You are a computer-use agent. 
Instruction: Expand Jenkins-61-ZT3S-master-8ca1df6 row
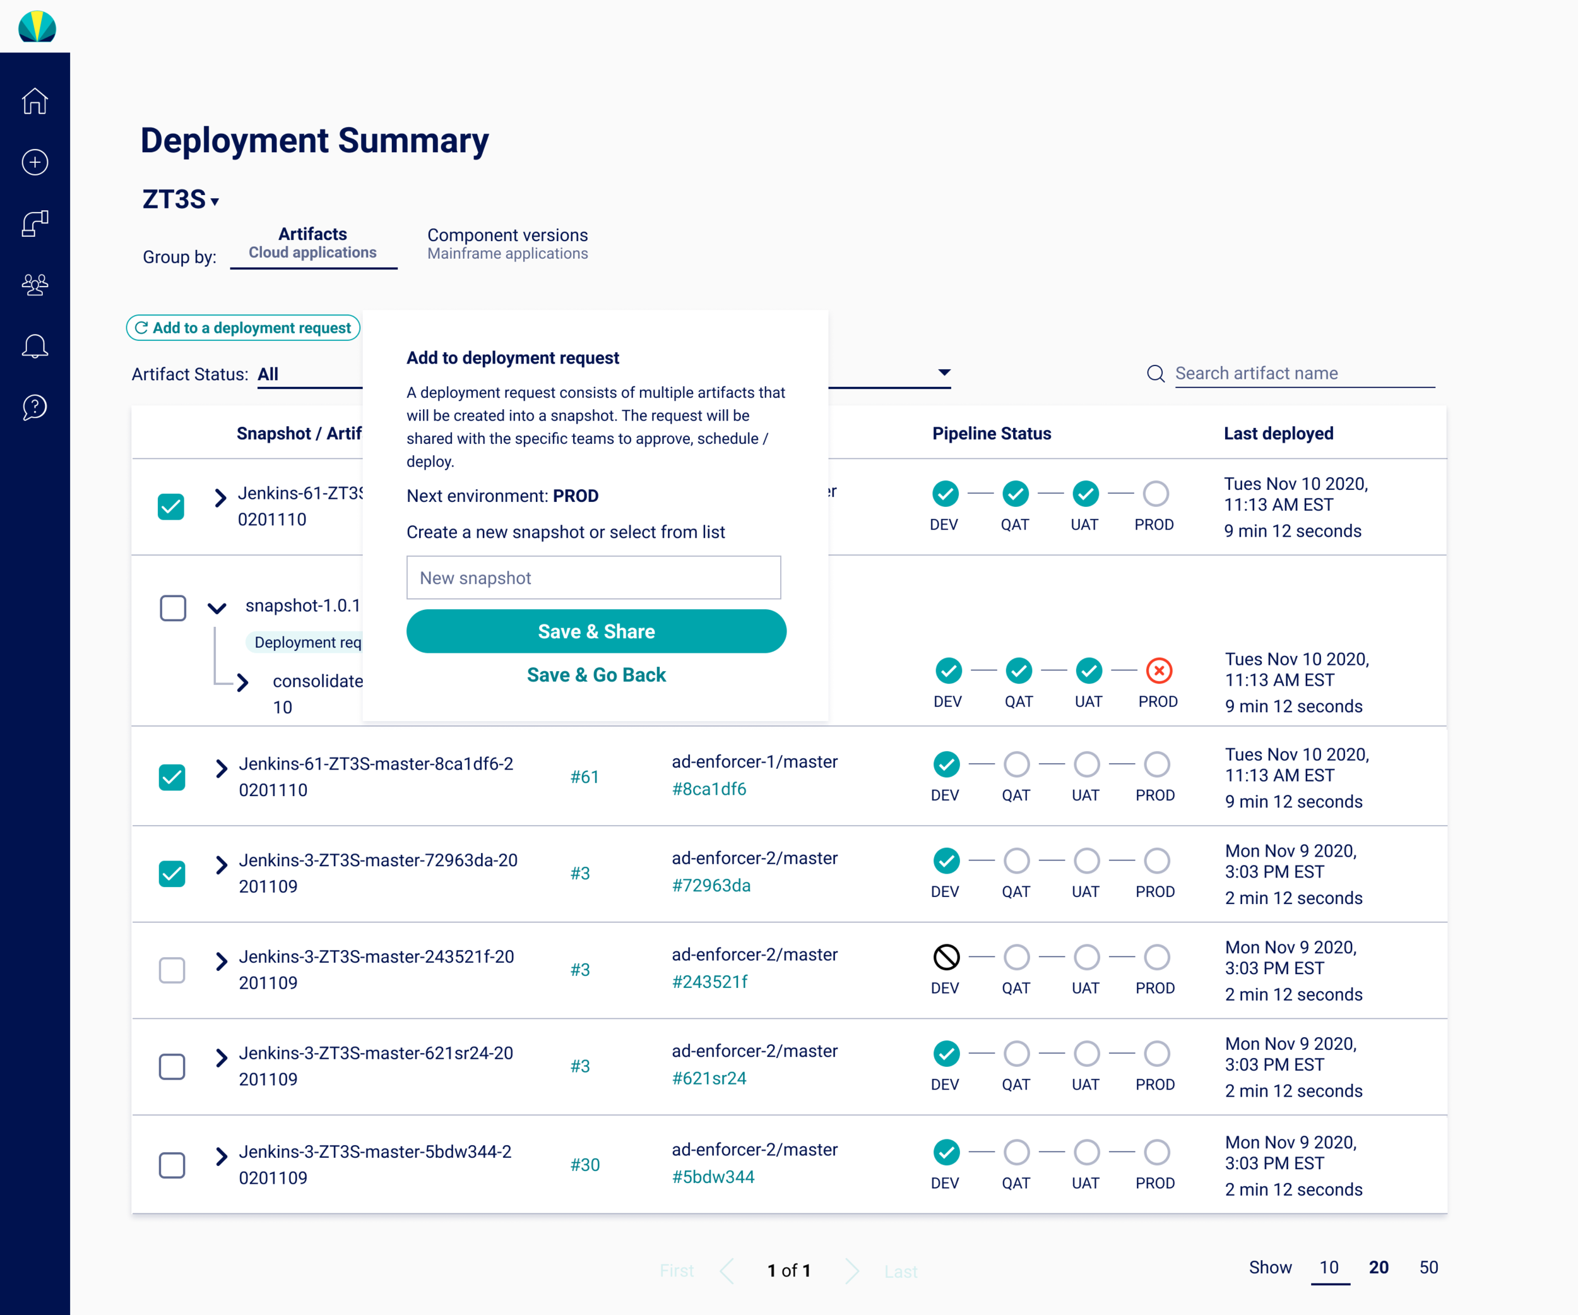click(221, 768)
